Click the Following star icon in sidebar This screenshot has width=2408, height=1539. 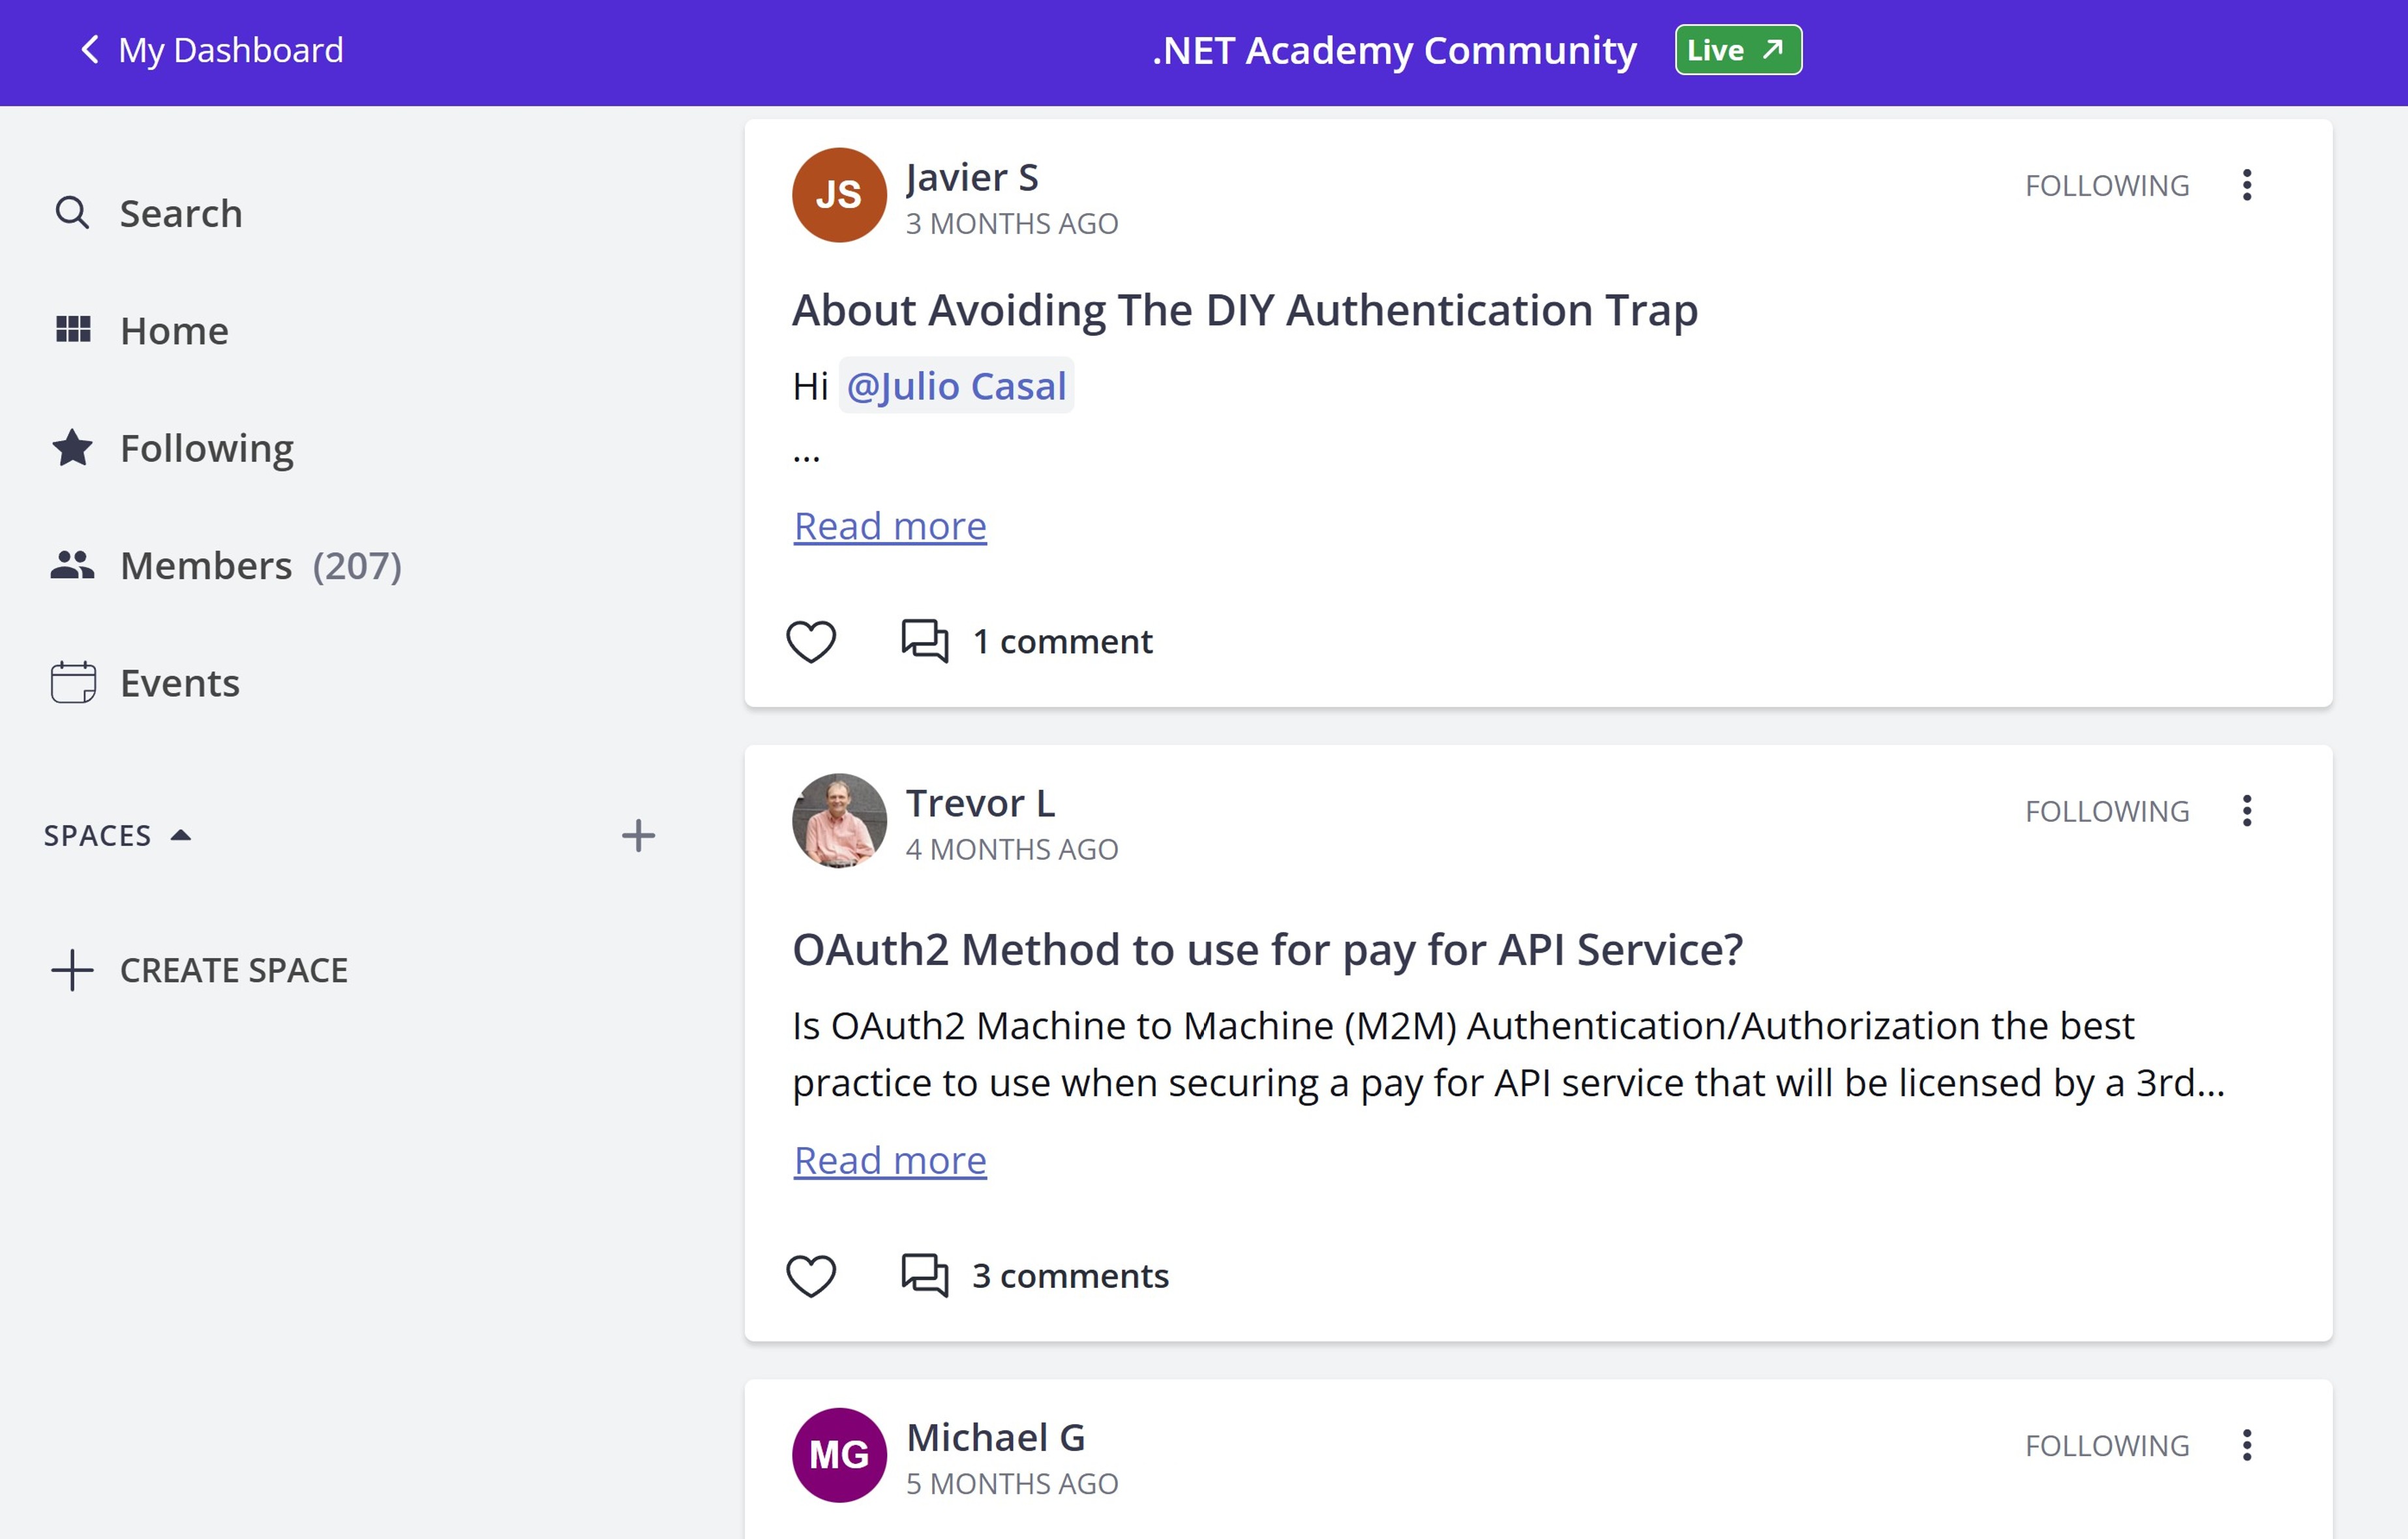(72, 448)
